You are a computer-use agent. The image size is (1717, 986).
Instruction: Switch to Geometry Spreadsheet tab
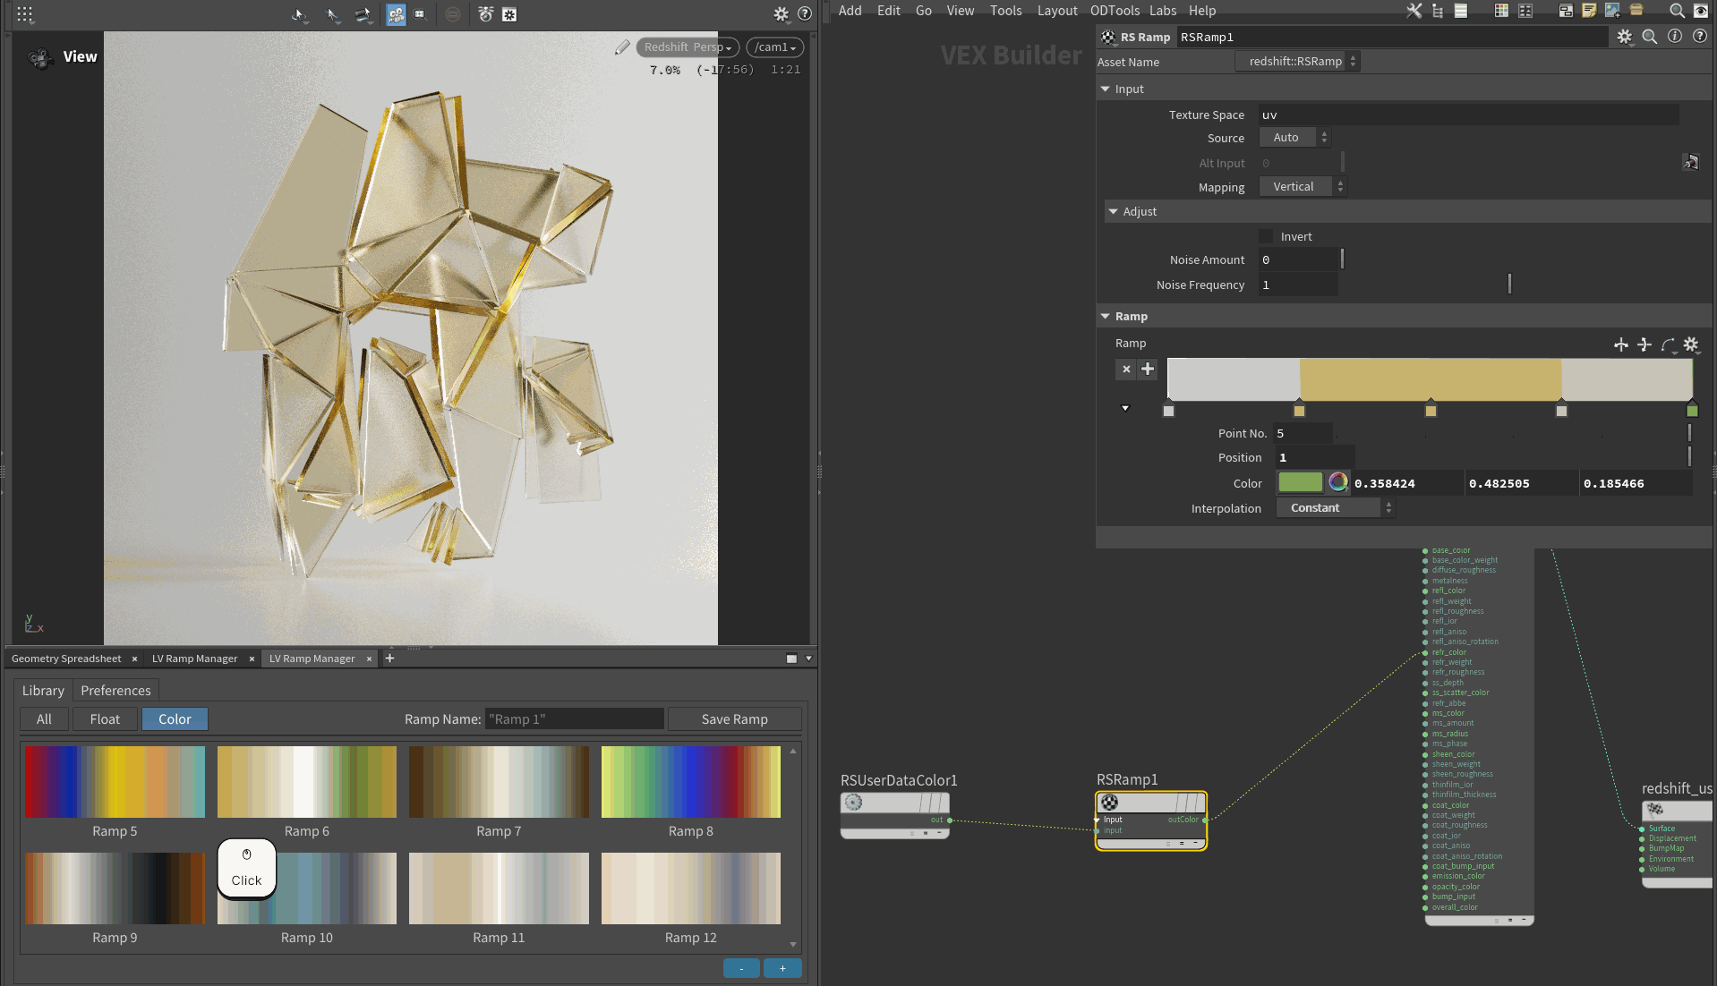pos(66,659)
